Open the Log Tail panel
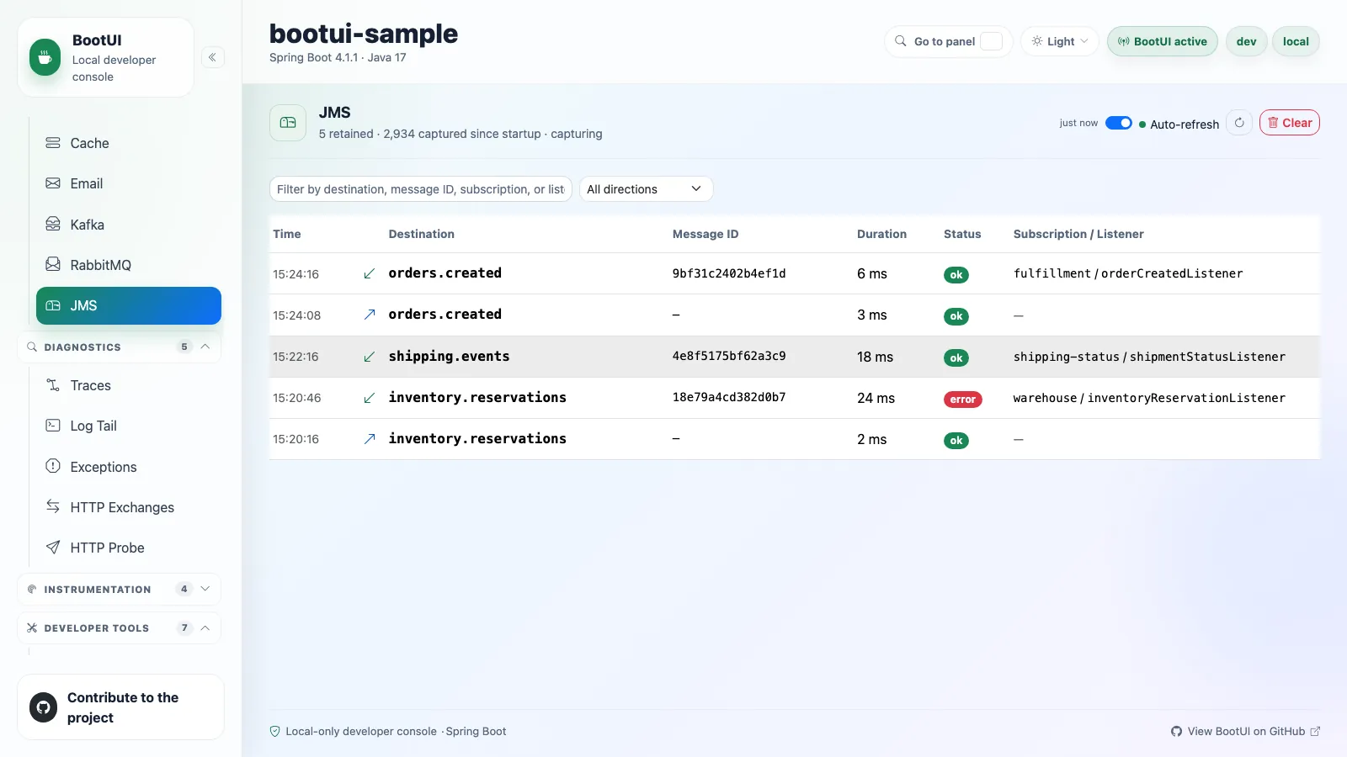The image size is (1347, 757). [x=129, y=426]
